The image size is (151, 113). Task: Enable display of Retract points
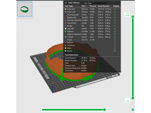click(x=115, y=43)
